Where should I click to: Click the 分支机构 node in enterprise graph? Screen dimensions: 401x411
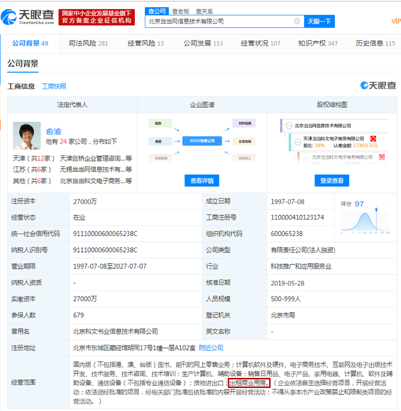tap(245, 141)
